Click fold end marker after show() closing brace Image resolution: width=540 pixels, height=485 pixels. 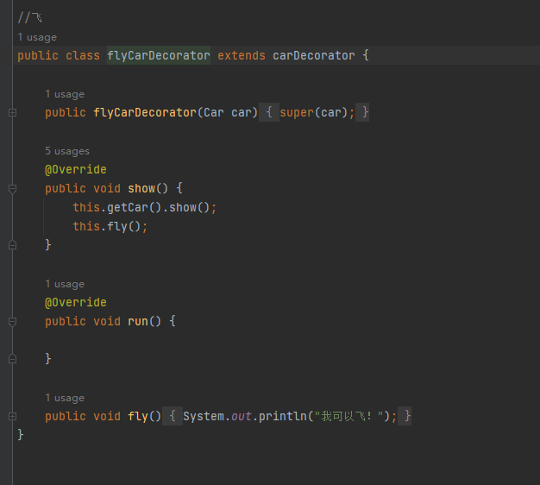[x=12, y=245]
